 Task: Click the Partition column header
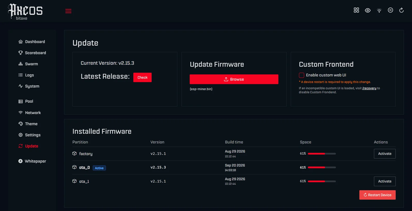tap(80, 142)
